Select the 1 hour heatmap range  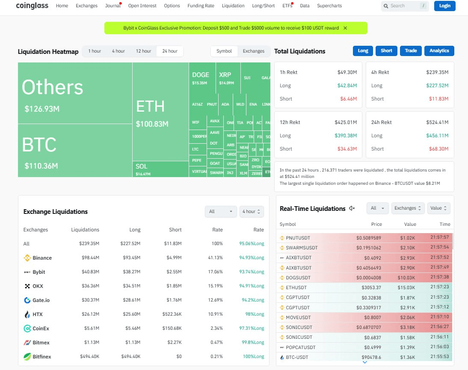pos(95,51)
